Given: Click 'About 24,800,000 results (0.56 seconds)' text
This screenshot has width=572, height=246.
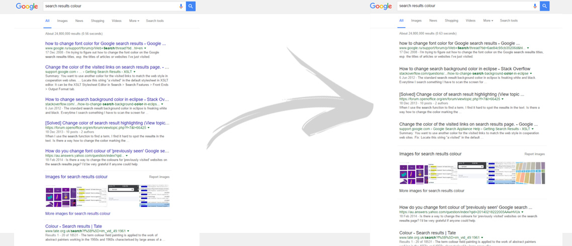Looking at the screenshot, I should tap(73, 34).
